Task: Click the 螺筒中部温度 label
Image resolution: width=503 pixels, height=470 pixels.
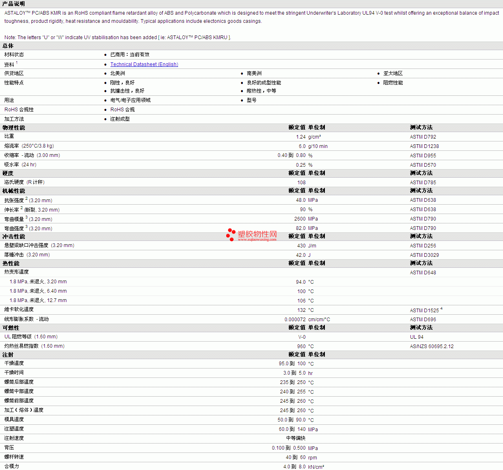Action: (19, 391)
